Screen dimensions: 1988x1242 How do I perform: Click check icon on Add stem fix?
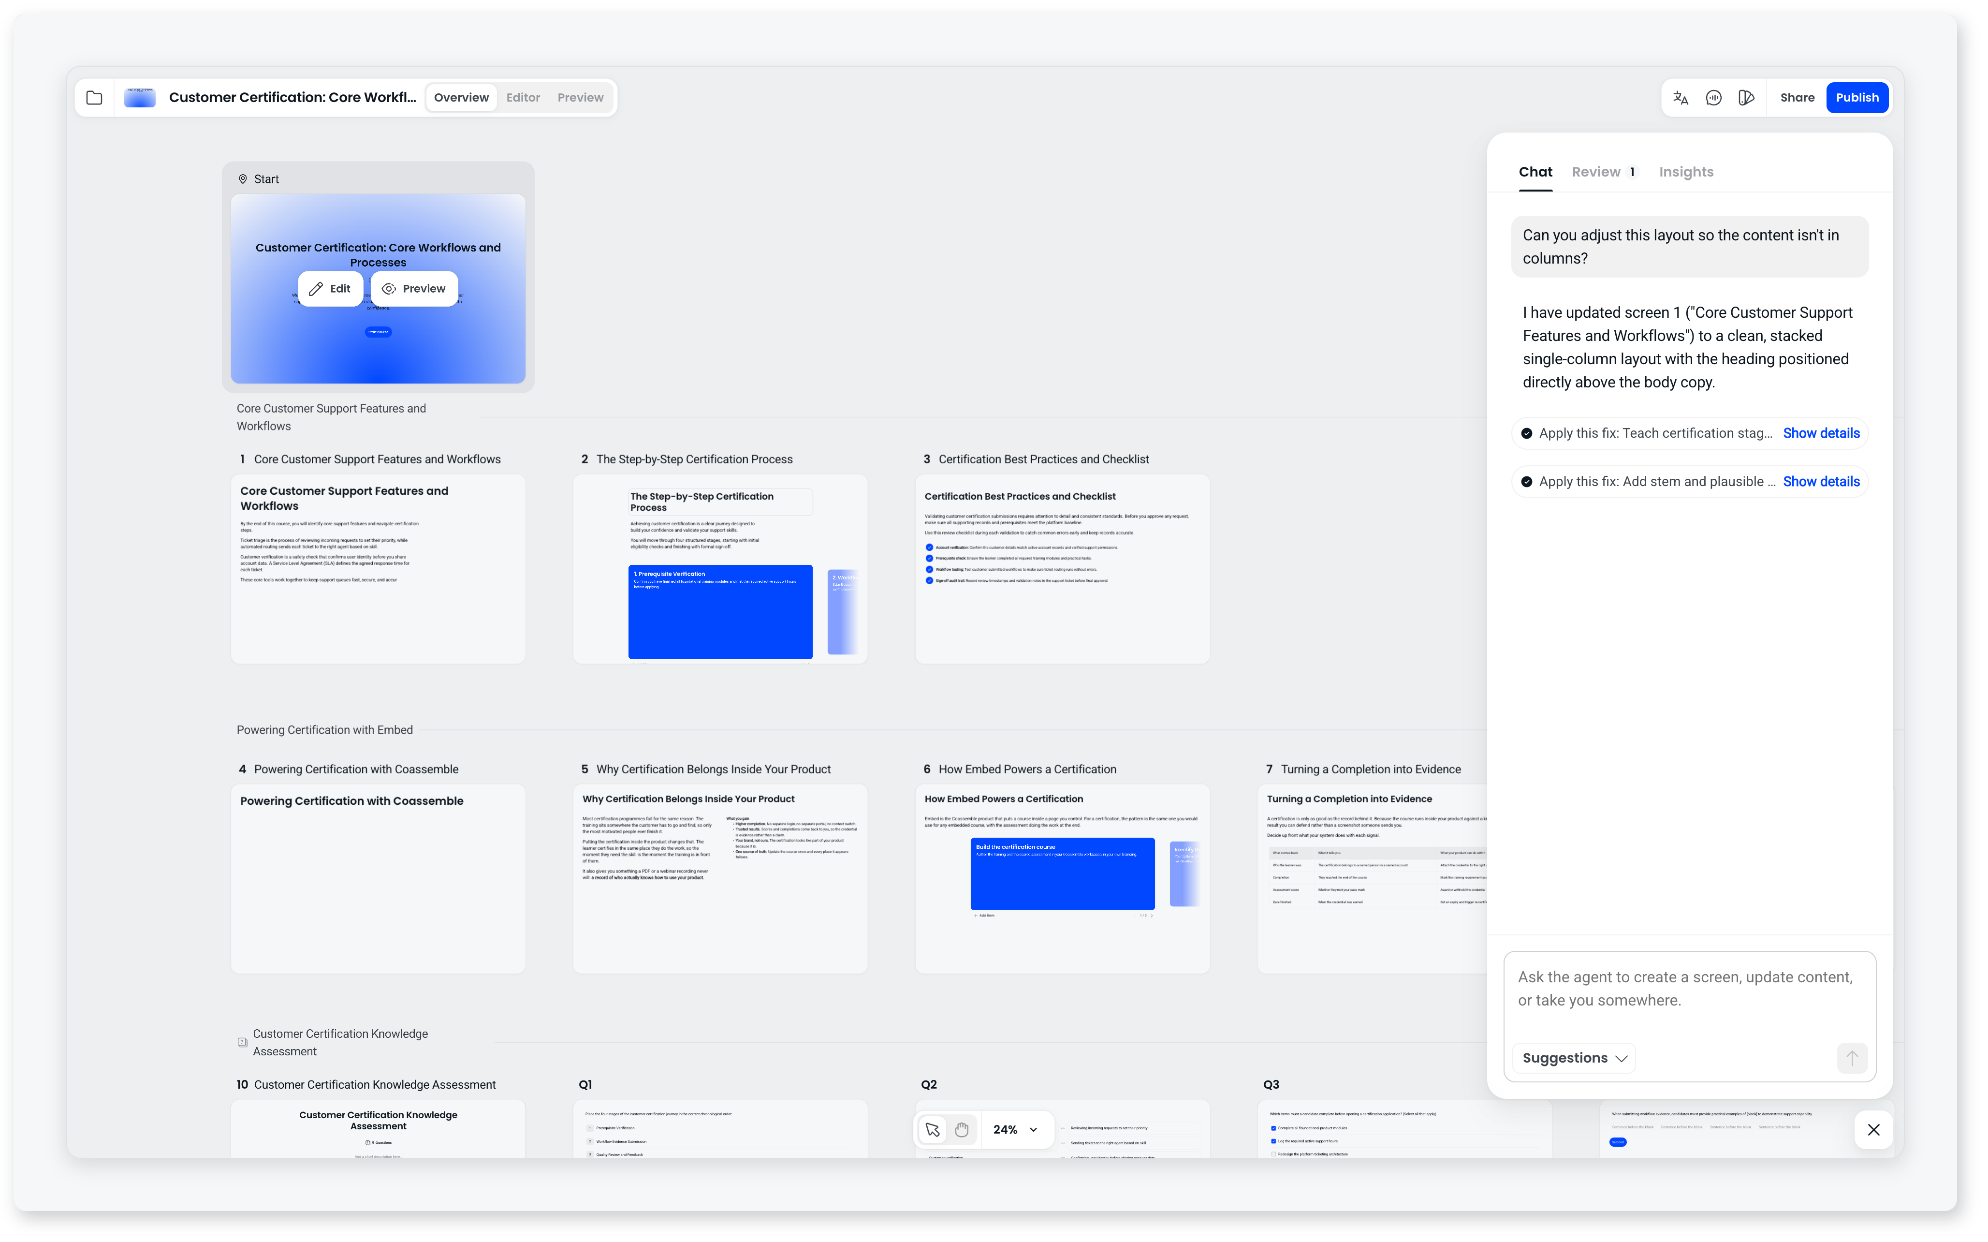click(x=1526, y=482)
